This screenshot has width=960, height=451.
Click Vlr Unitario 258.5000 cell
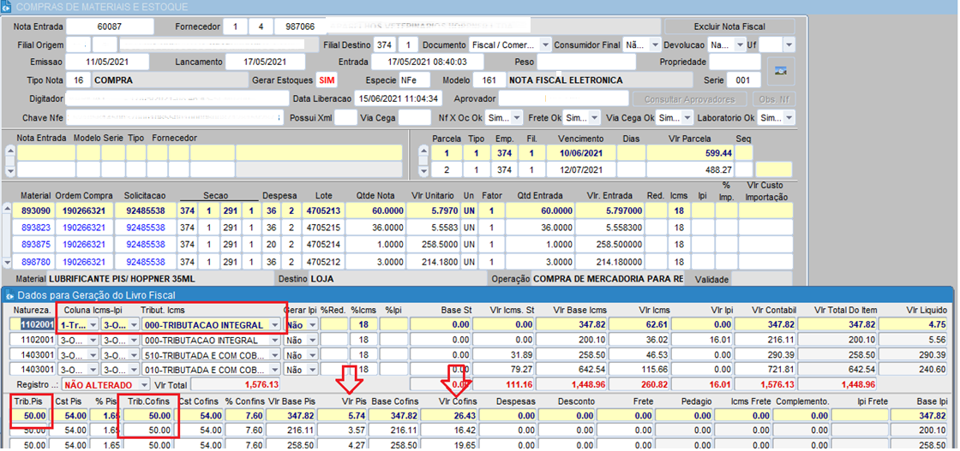(432, 245)
